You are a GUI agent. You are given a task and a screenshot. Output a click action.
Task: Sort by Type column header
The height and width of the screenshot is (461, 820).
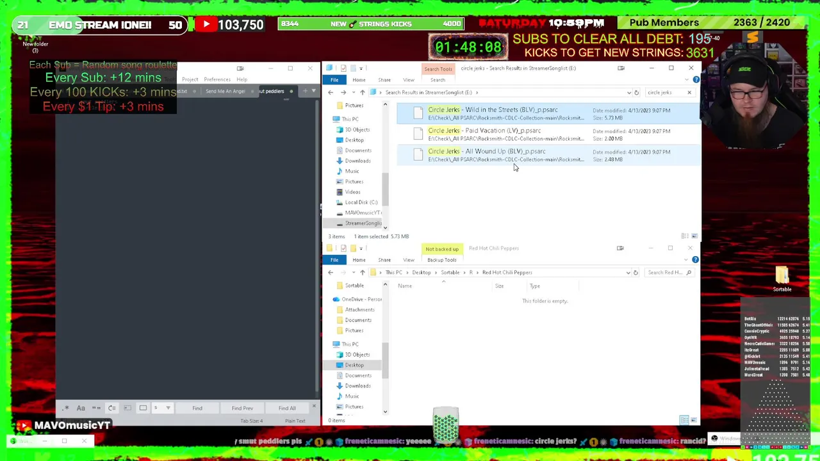point(534,286)
